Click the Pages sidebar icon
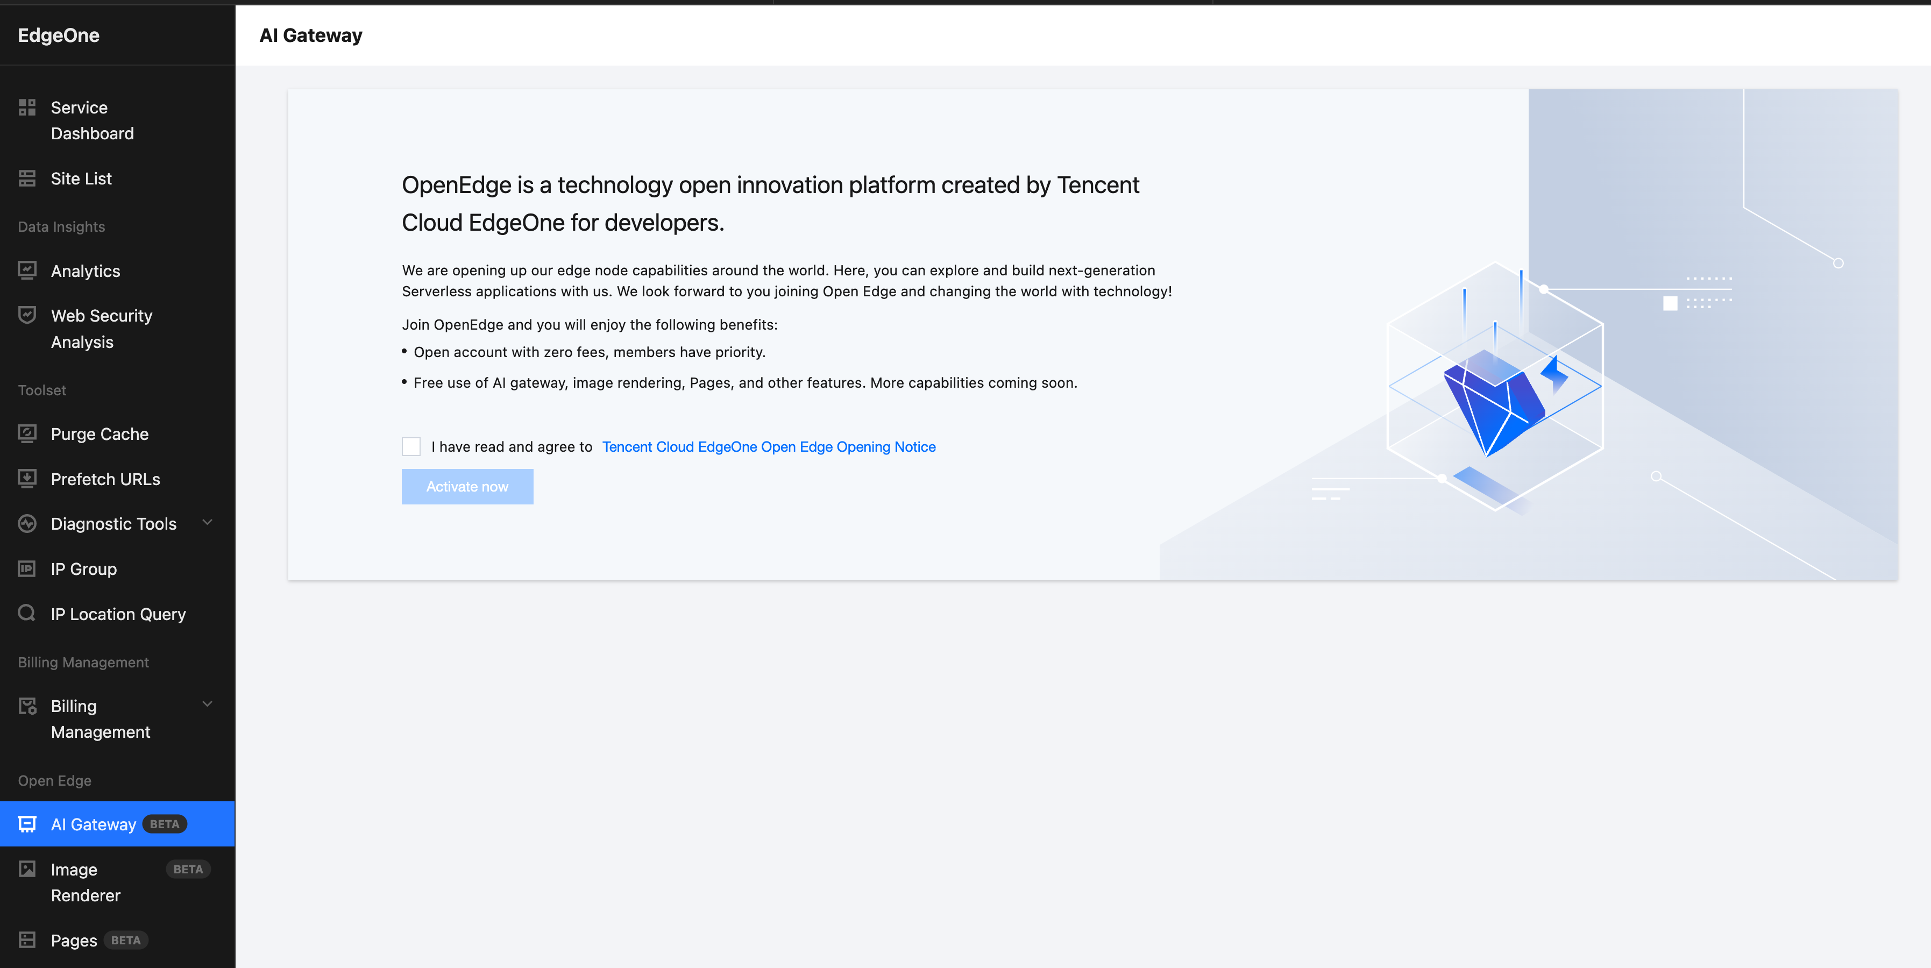Screen dimensions: 1931x968 point(27,940)
